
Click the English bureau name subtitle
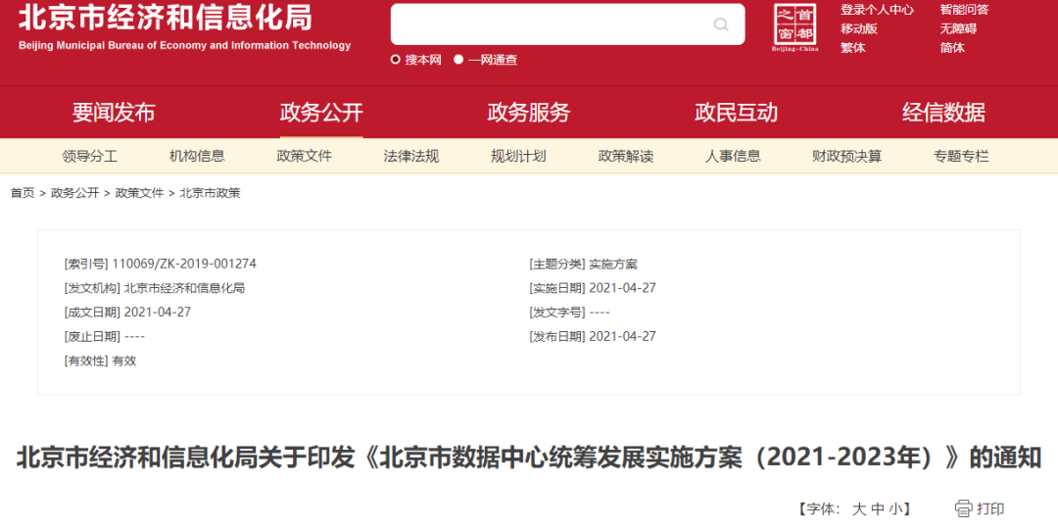185,45
